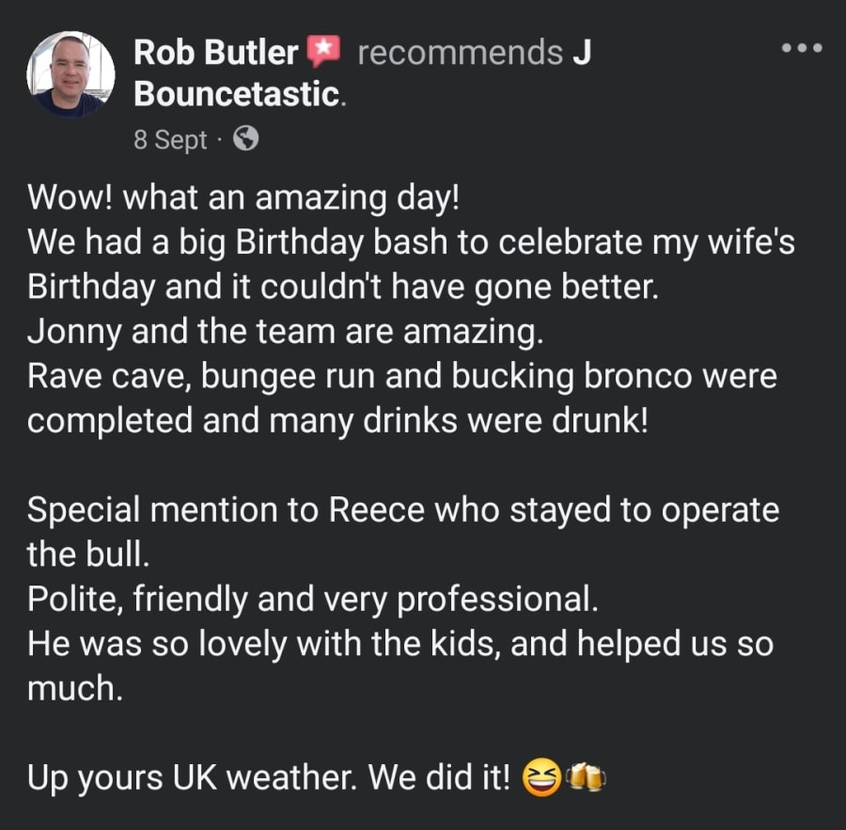Click the "Rave cave, bungee run" line
The height and width of the screenshot is (830, 846).
coord(402,376)
